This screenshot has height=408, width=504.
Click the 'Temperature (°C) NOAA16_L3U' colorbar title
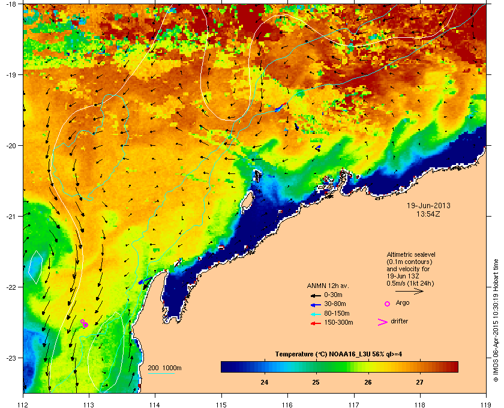323,355
